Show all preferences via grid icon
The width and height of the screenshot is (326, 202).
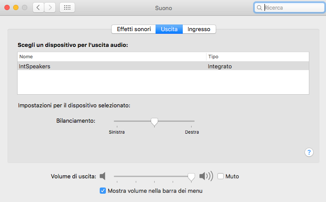point(67,7)
